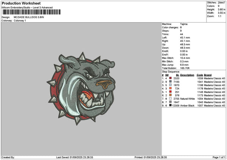The image size is (227, 160).
Task: Click thread code '1039'
Action: coord(200,78)
